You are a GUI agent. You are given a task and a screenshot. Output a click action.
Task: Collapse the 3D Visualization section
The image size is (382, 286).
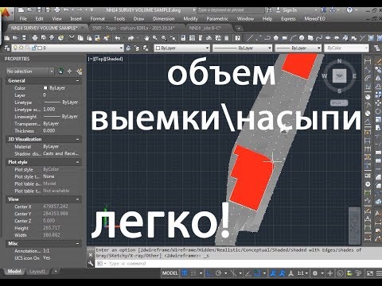(x=78, y=139)
